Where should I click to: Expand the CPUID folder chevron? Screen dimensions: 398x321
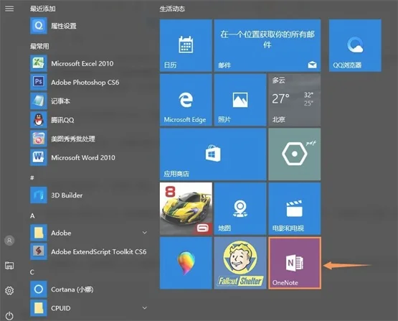(x=145, y=308)
